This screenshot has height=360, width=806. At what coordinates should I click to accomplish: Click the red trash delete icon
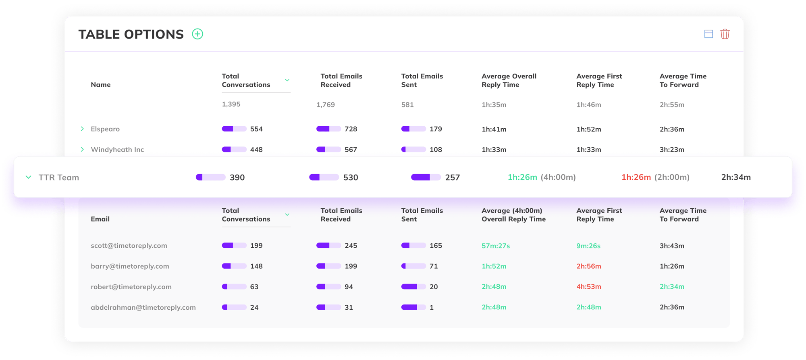click(x=725, y=34)
